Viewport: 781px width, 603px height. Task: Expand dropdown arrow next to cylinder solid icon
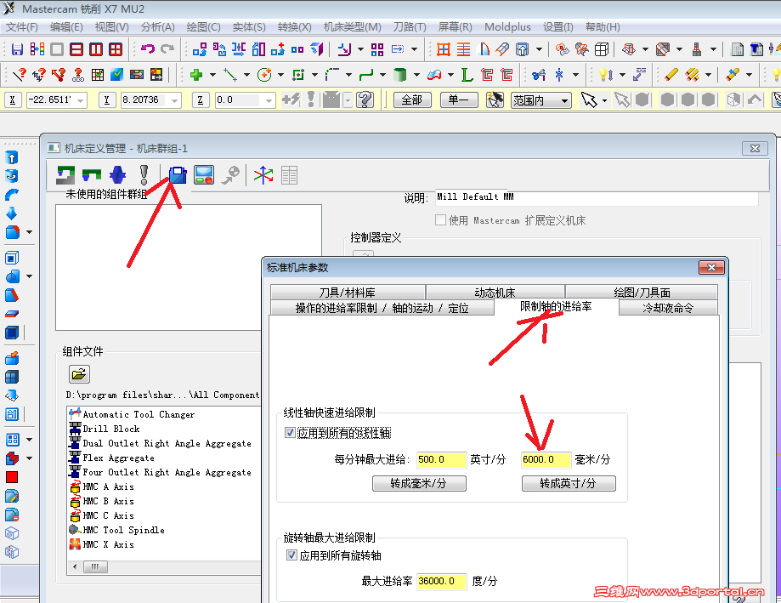(x=416, y=75)
